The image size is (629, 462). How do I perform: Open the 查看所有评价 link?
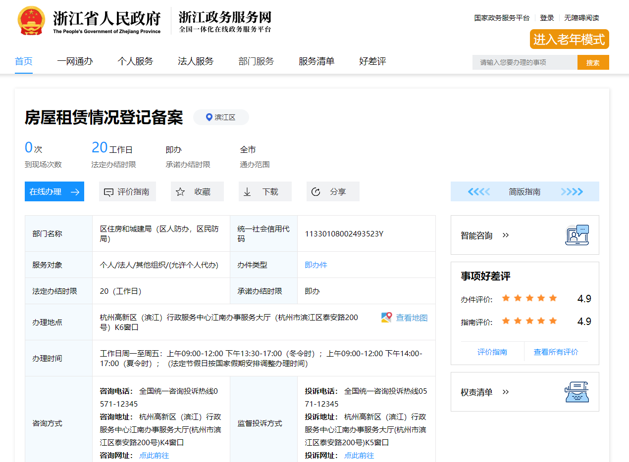(556, 352)
